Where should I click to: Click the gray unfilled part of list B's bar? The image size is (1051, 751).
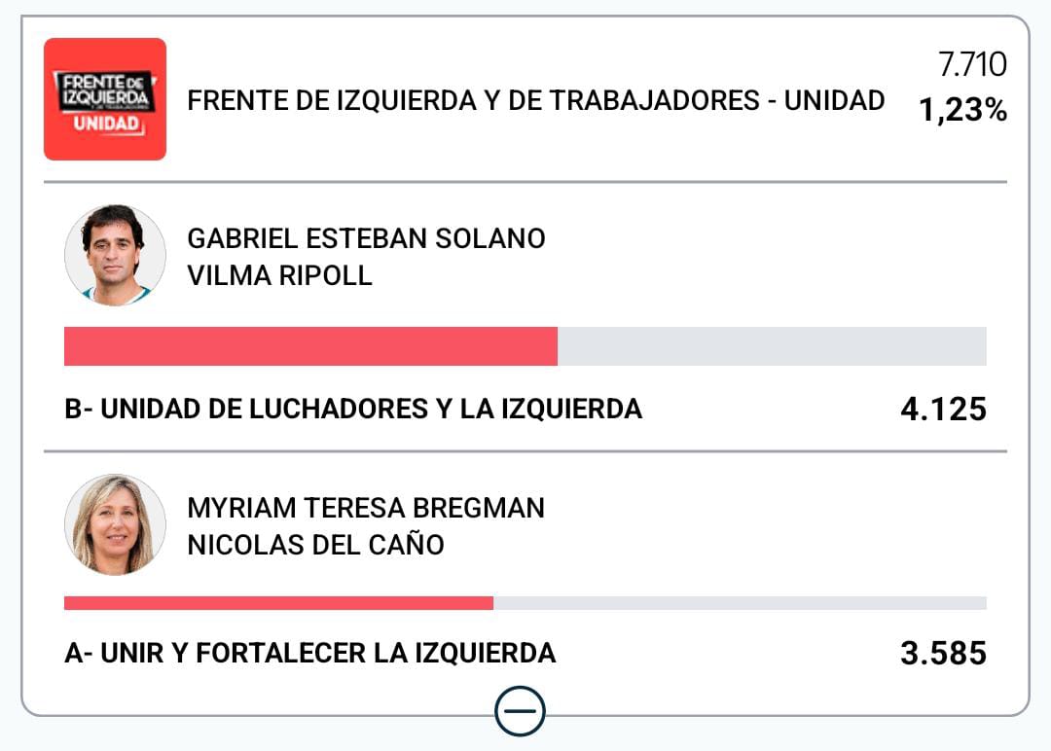772,346
